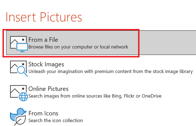Click the leaf outline on From Icons graphic
The width and height of the screenshot is (196, 126).
[x=20, y=120]
